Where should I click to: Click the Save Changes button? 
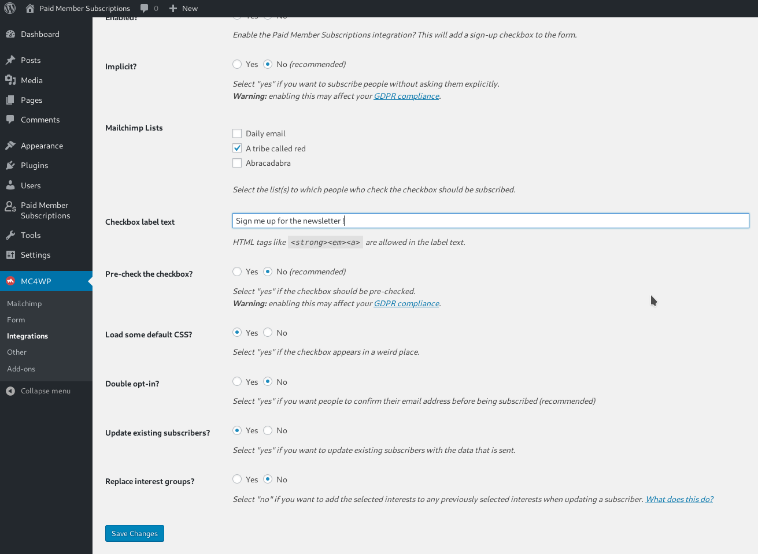134,533
